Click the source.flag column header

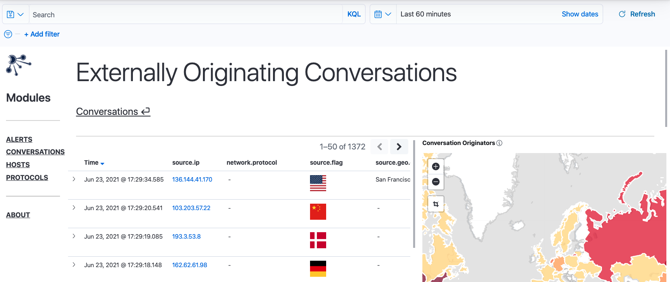tap(326, 163)
